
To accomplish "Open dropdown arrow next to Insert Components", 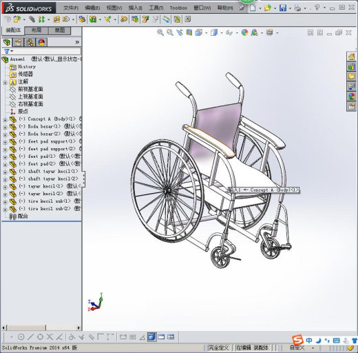I will pos(24,20).
